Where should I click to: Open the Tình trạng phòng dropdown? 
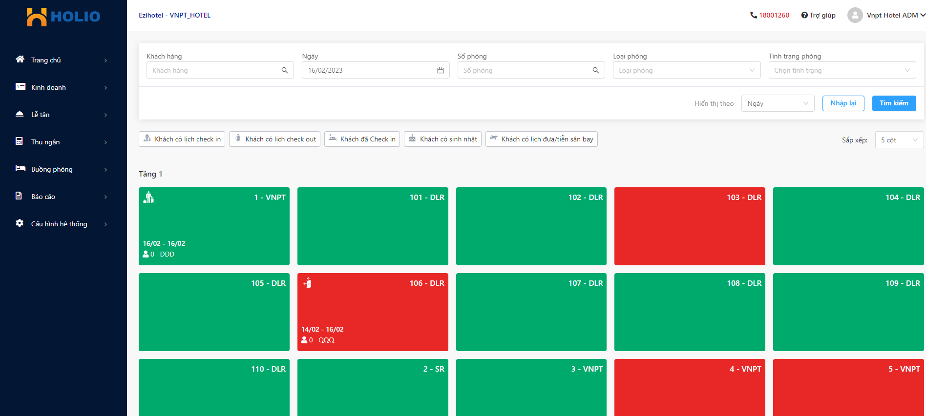tap(842, 70)
